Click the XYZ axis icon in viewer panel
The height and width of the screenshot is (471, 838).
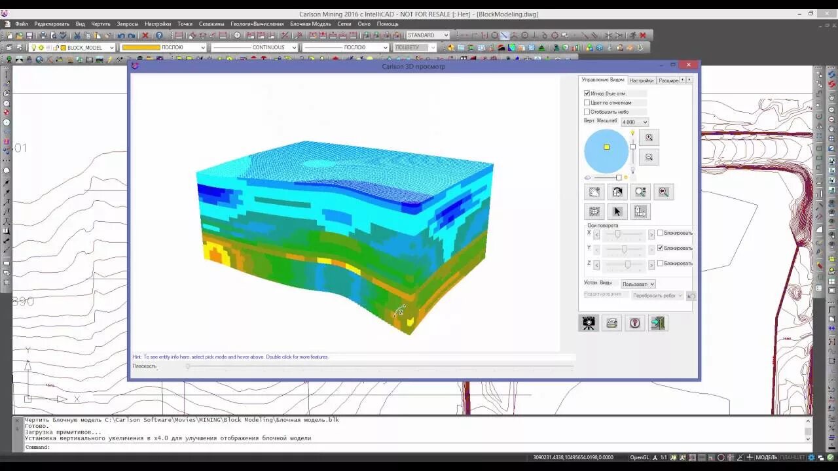[640, 211]
